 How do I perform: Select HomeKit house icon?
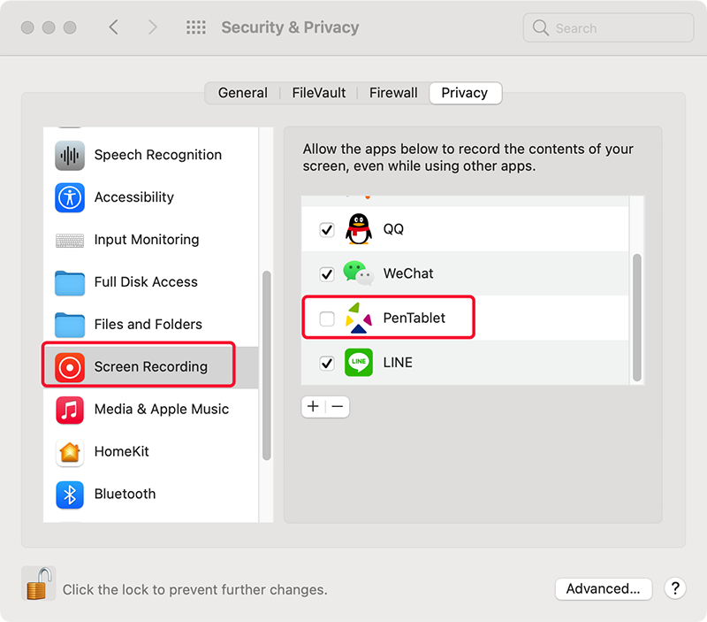coord(70,452)
